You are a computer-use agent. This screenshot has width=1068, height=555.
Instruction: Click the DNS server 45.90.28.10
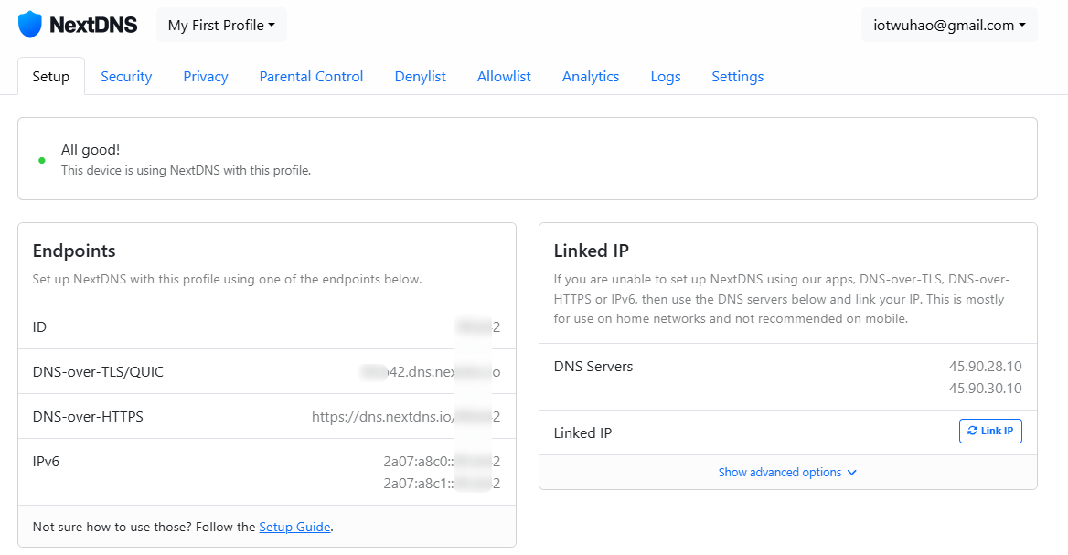985,367
